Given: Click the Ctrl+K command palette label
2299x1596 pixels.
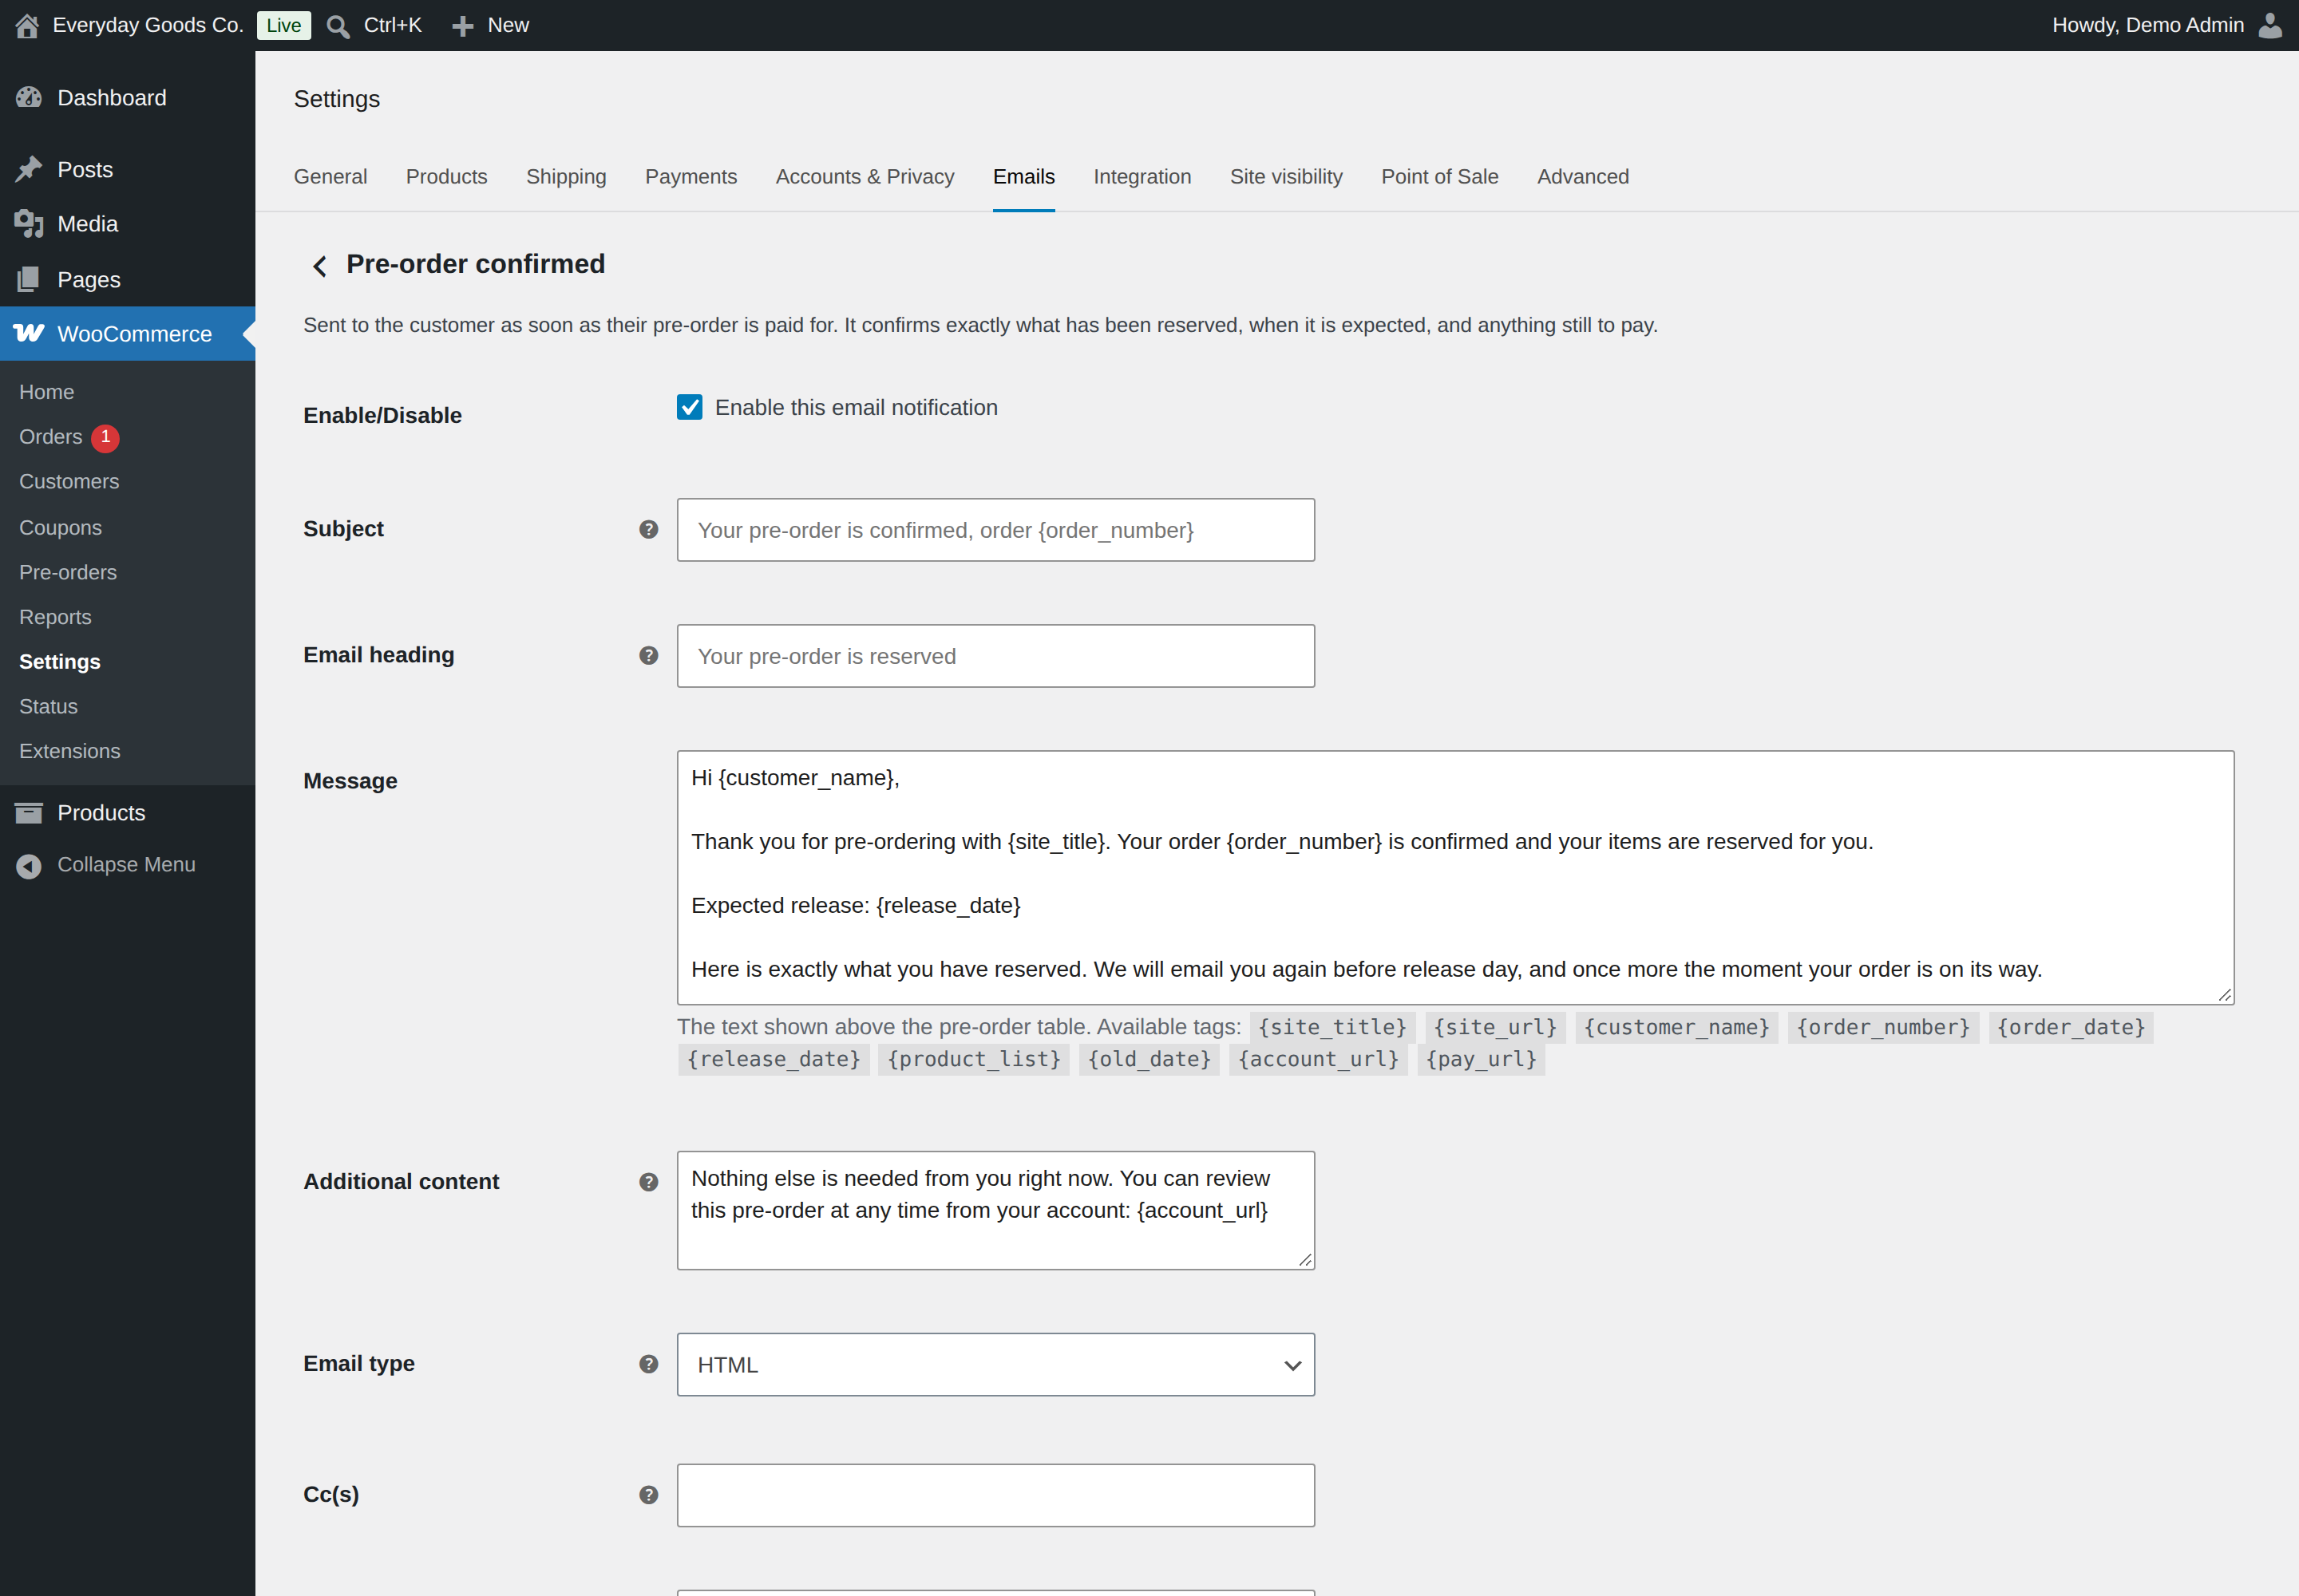Looking at the screenshot, I should coord(392,26).
